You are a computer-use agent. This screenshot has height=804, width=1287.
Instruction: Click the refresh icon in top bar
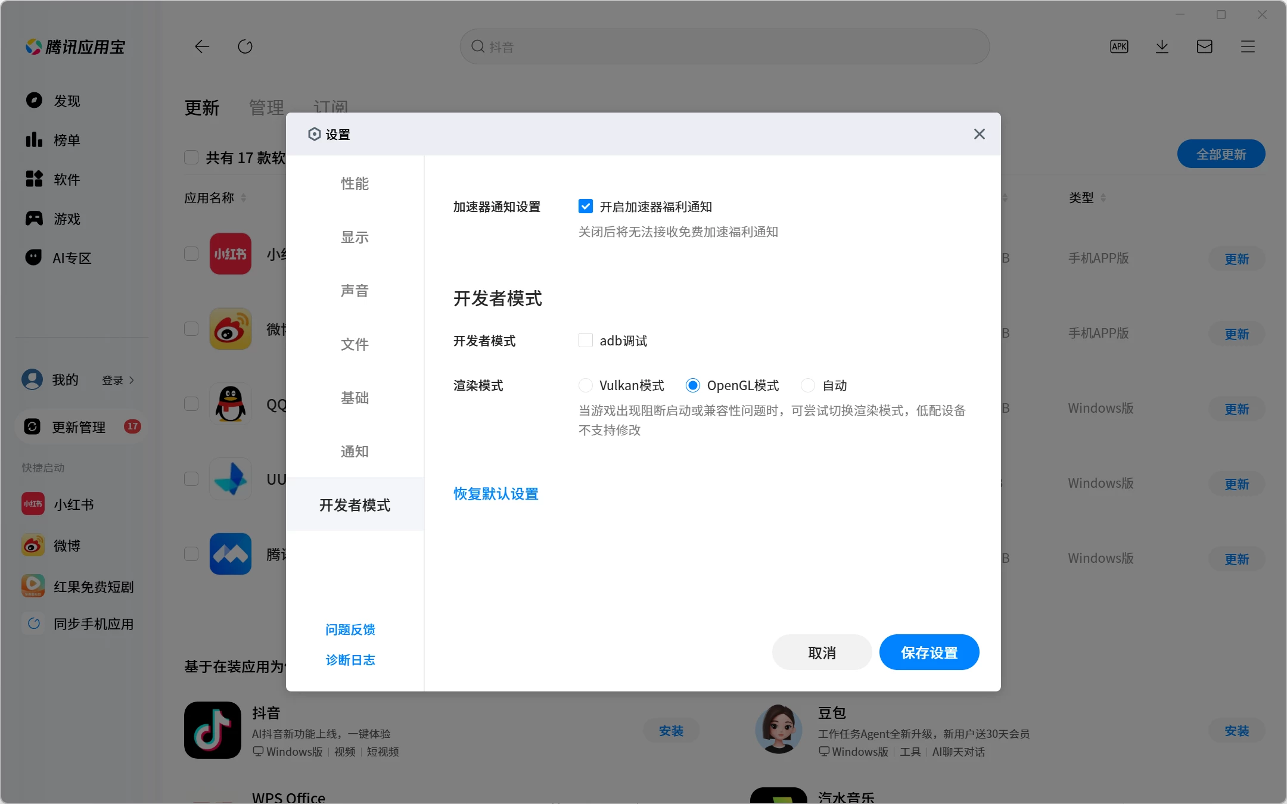[x=245, y=46]
